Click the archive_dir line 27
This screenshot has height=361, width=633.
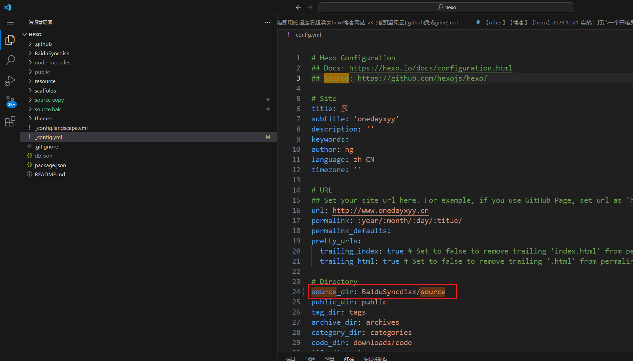(x=355, y=322)
